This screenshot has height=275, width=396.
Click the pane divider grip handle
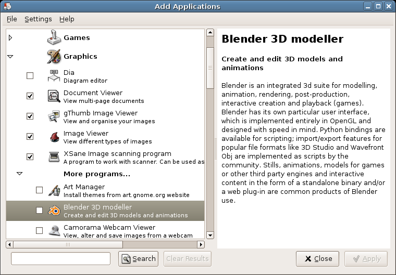[x=215, y=149]
